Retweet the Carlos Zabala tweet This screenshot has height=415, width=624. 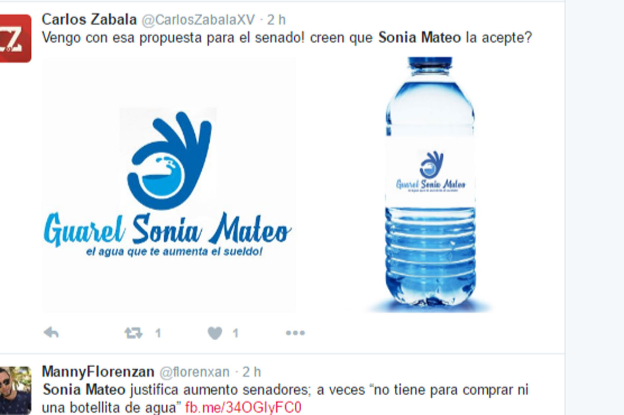click(x=133, y=333)
